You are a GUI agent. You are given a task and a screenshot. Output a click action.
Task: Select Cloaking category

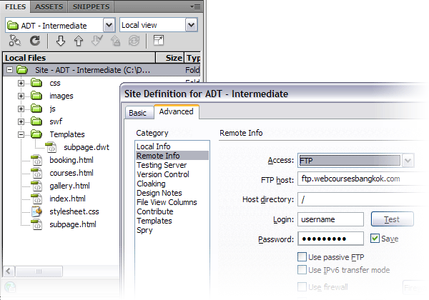(x=172, y=184)
